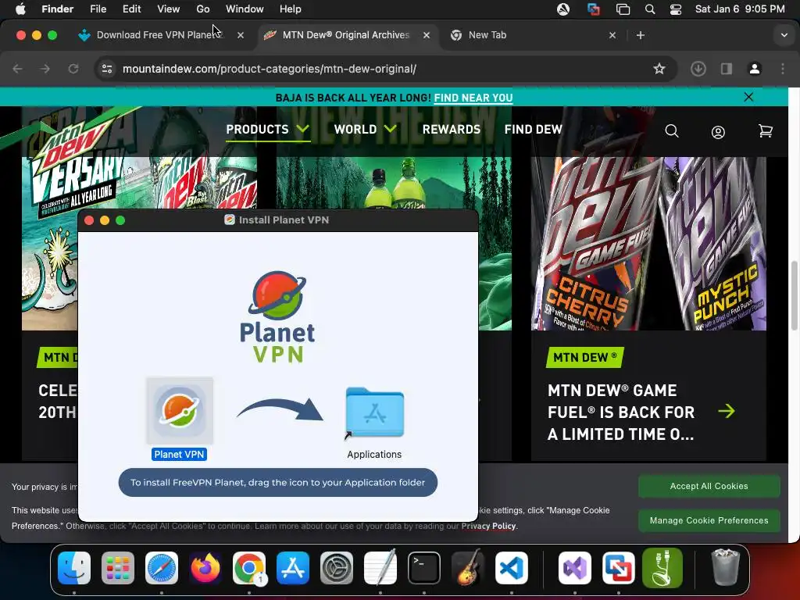800x600 pixels.
Task: Open the View menu
Action: click(x=169, y=9)
